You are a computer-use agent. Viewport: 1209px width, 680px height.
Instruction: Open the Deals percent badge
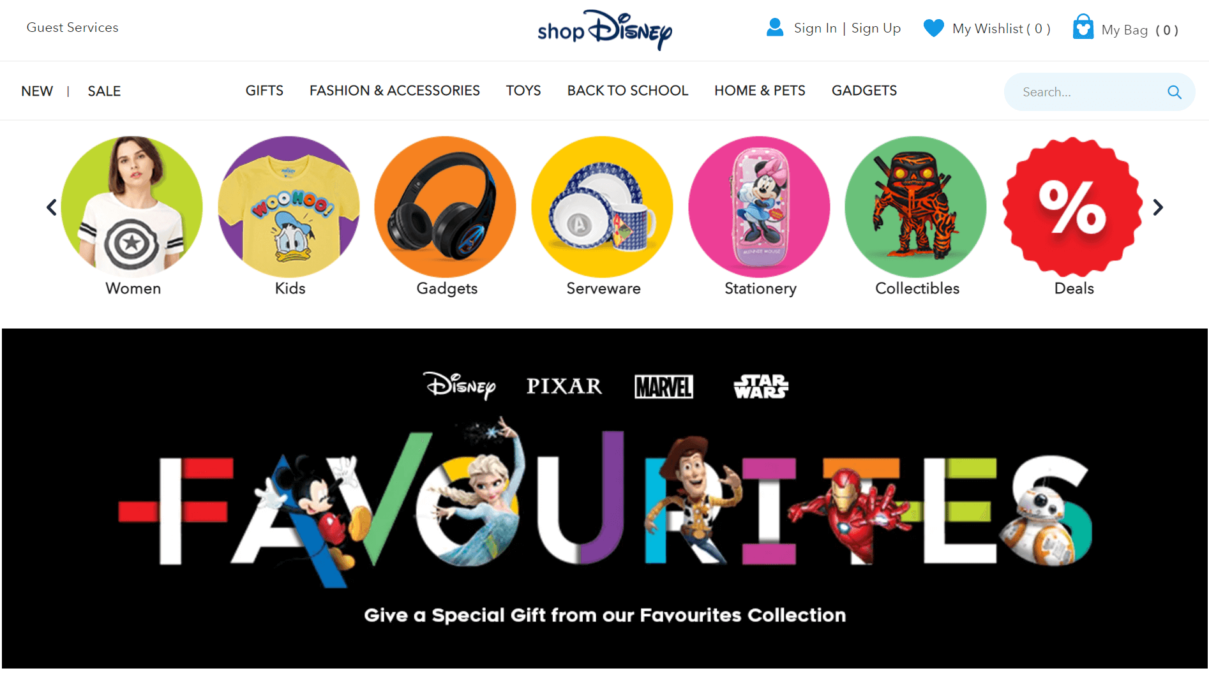click(x=1074, y=207)
